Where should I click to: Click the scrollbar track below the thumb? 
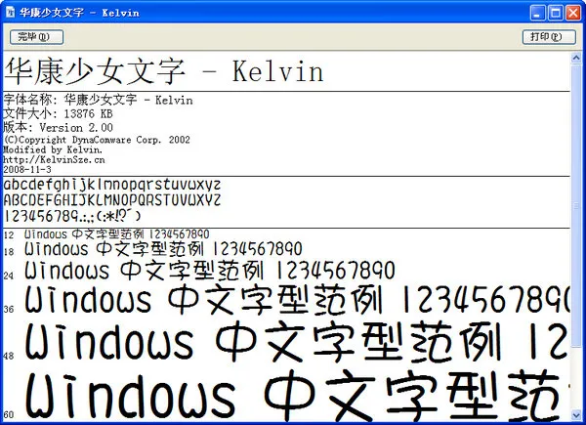(x=576, y=377)
